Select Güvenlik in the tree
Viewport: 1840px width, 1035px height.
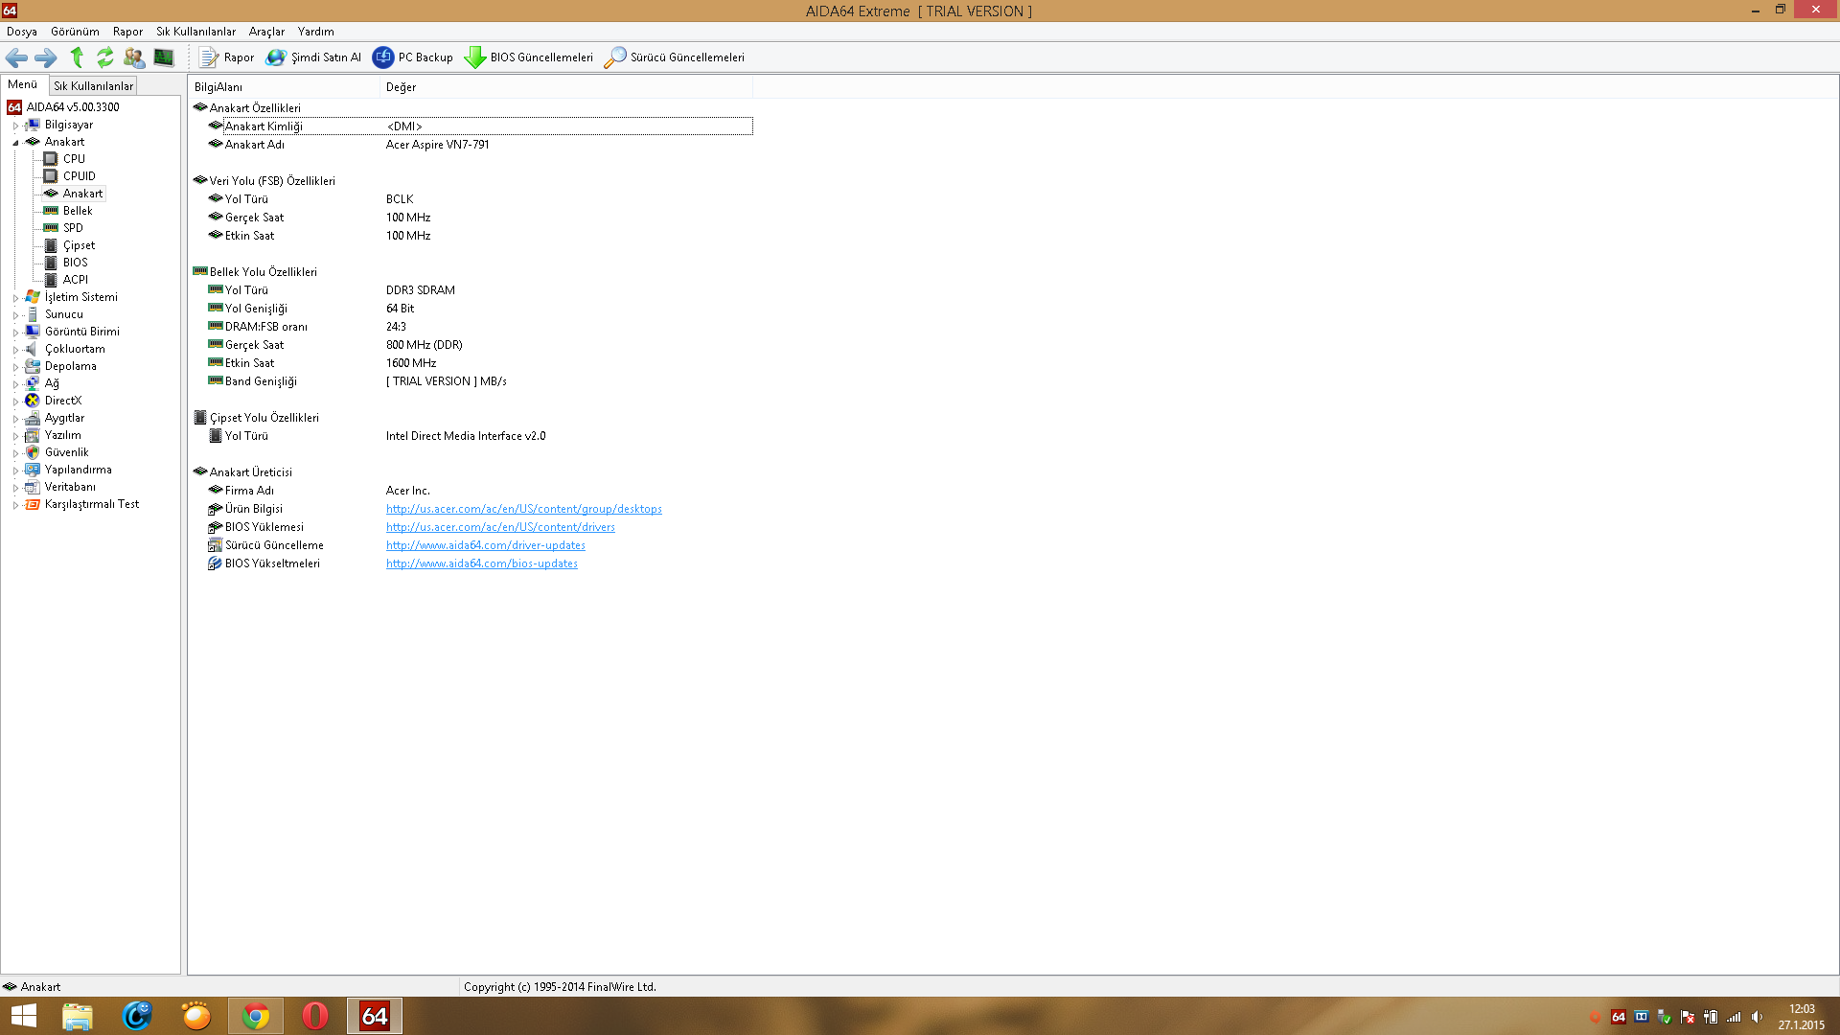pos(66,452)
